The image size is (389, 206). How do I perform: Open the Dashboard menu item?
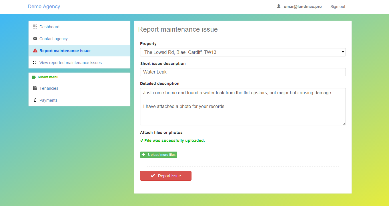click(49, 27)
